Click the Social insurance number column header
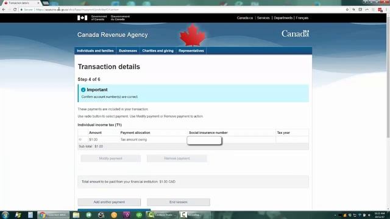The image size is (390, 219). point(208,133)
